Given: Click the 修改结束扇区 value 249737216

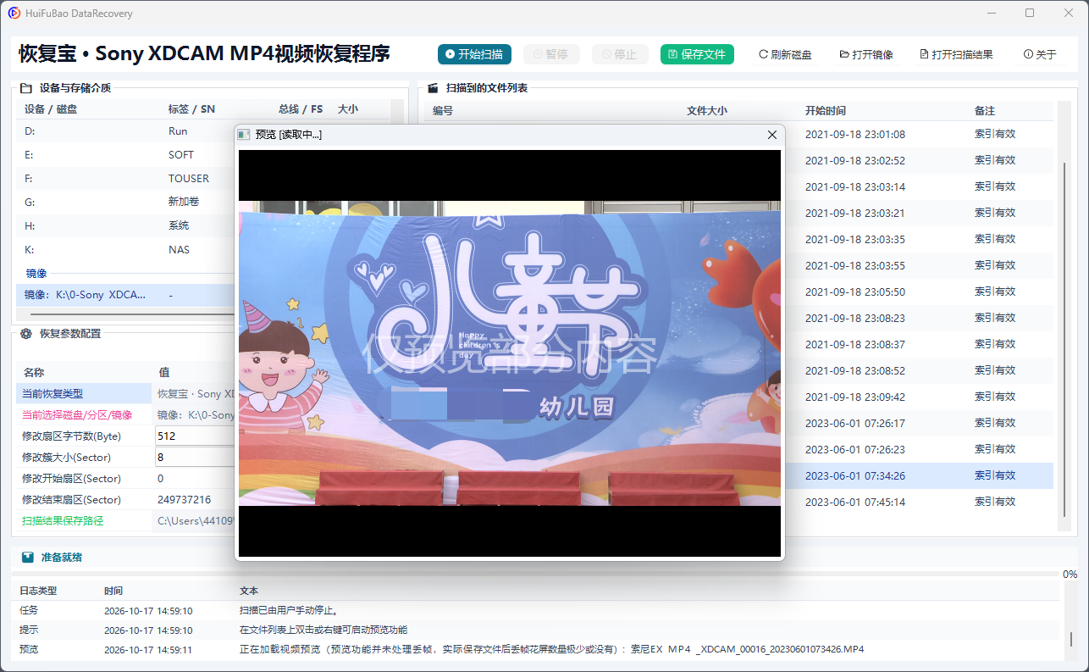Looking at the screenshot, I should point(185,500).
